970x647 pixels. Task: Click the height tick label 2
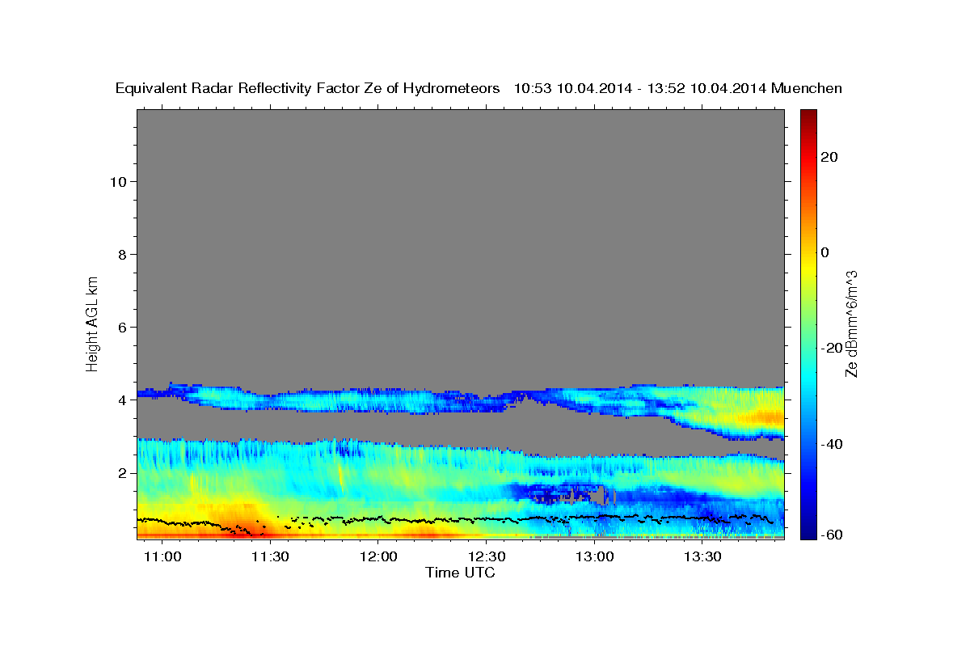point(120,472)
